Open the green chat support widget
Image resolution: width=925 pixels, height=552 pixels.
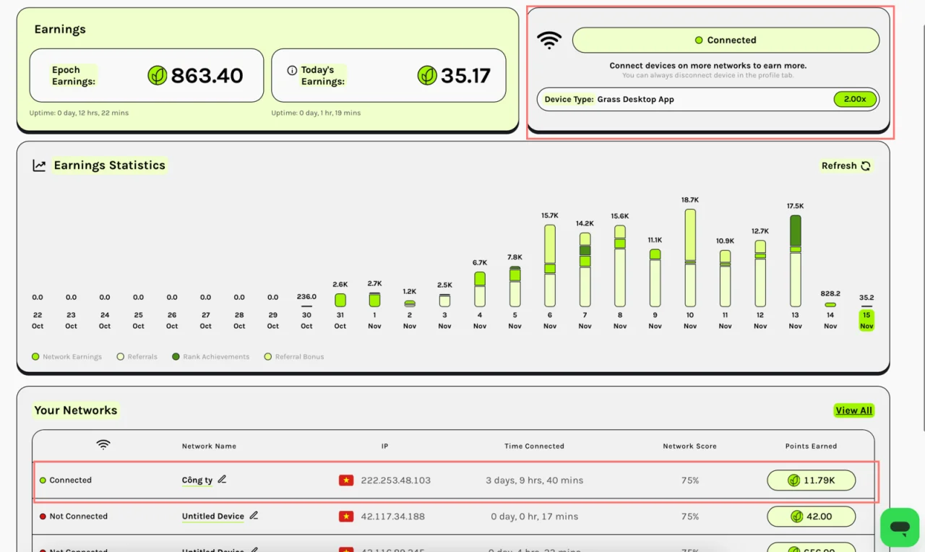[900, 527]
